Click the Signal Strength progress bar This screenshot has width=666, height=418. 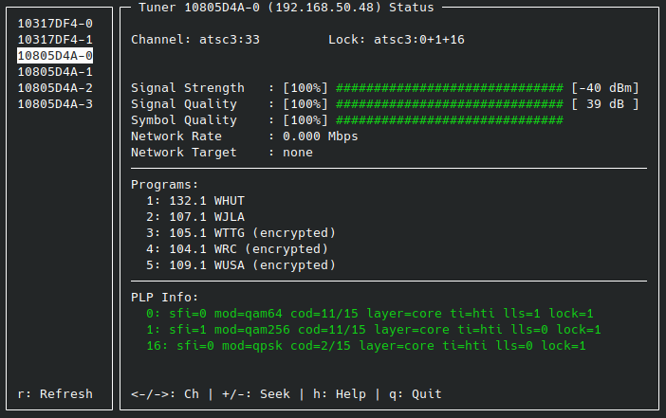tap(450, 88)
